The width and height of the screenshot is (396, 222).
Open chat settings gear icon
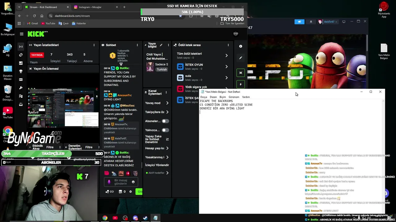point(131,191)
